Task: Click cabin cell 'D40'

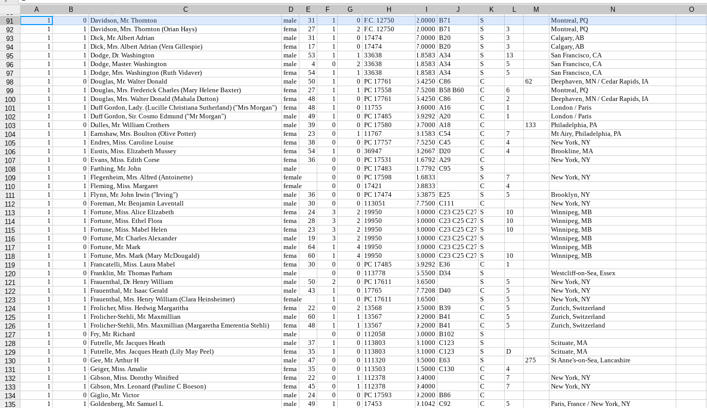Action: (x=458, y=291)
